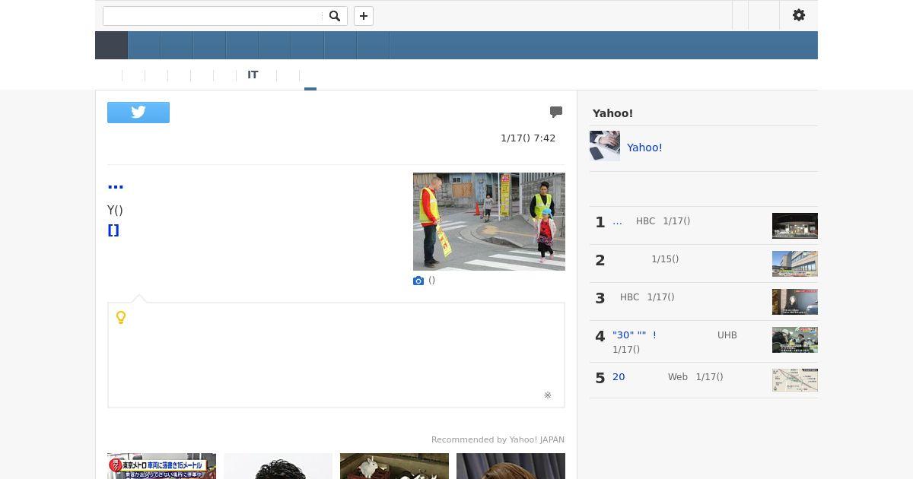
Task: Select the dark active tab in blue navbar
Action: point(111,45)
